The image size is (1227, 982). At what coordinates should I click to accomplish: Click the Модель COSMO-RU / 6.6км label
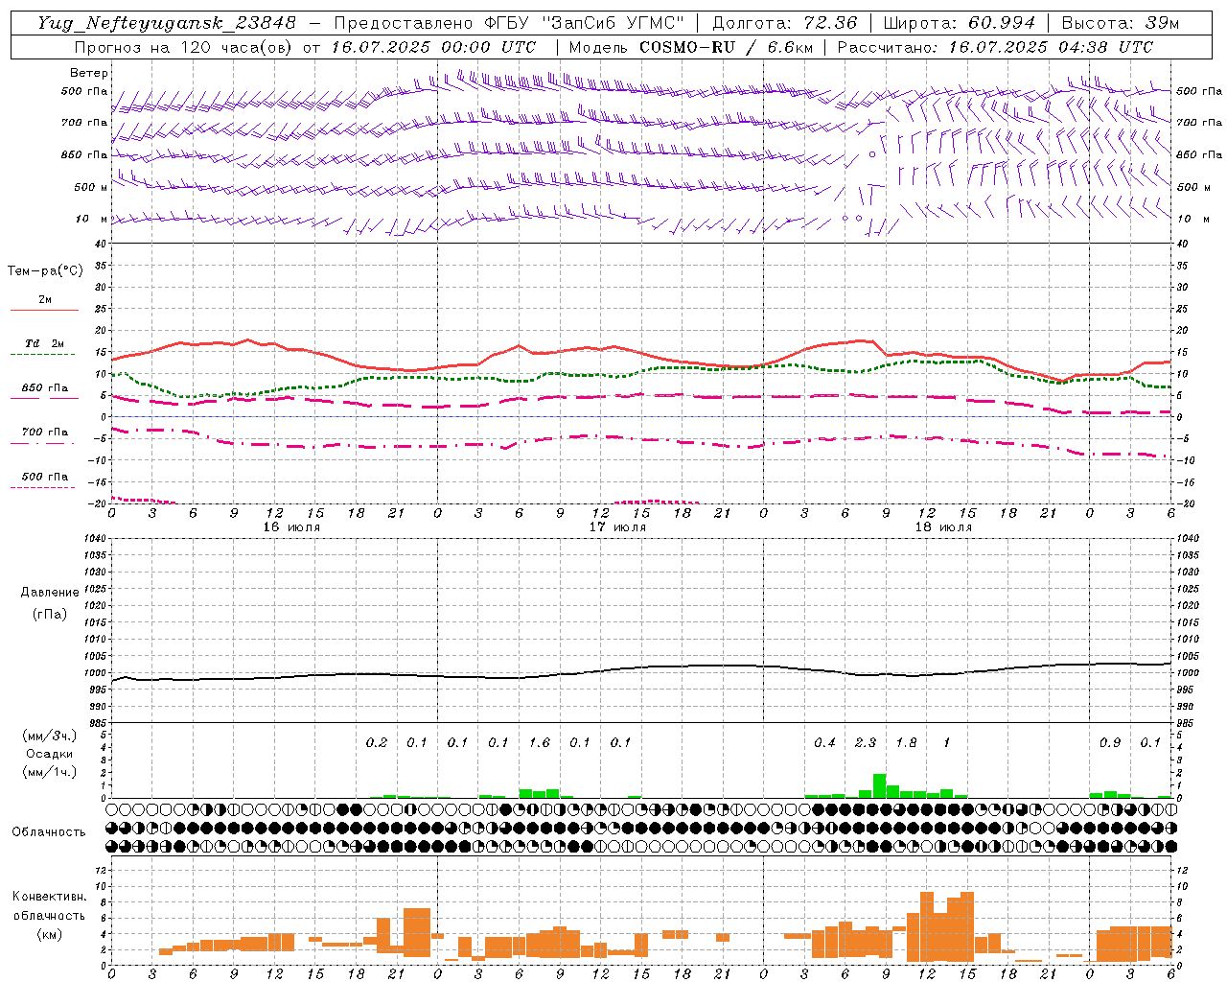pos(691,47)
